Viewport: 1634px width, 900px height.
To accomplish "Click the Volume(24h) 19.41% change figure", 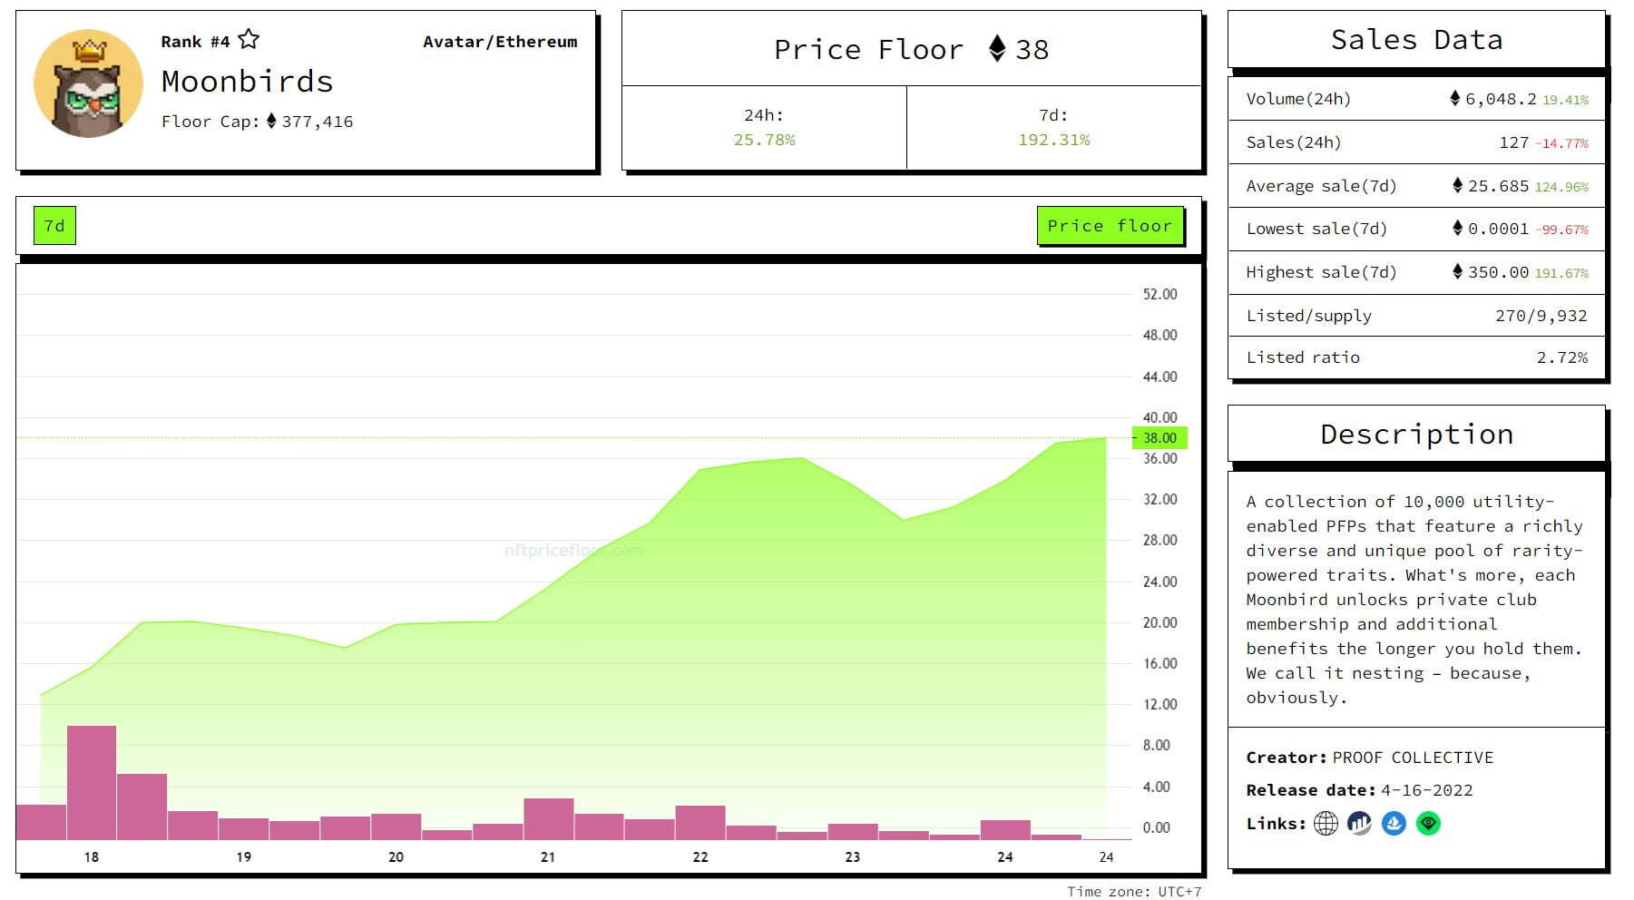I will point(1565,100).
